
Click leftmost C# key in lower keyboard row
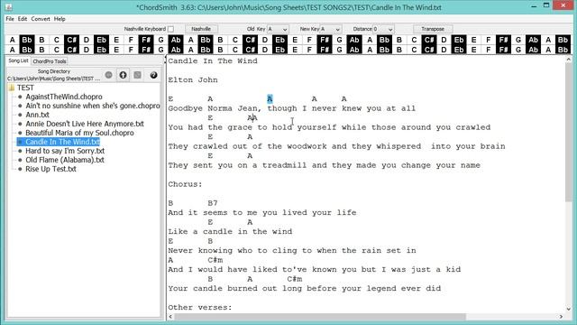coord(71,50)
